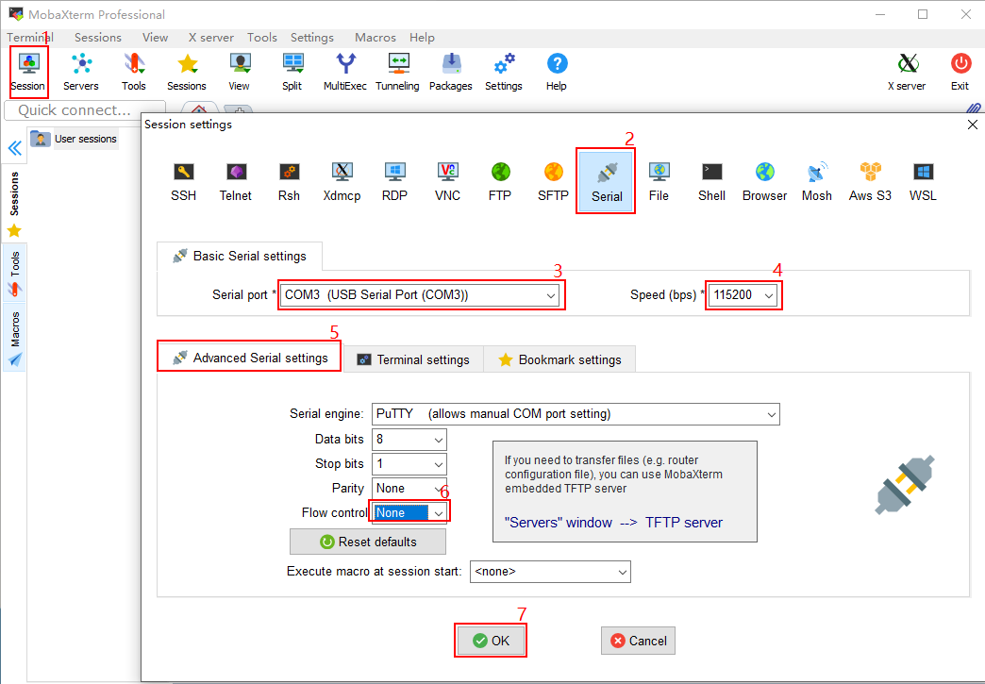Open the Tools menu in menu bar
Image resolution: width=985 pixels, height=684 pixels.
click(262, 38)
